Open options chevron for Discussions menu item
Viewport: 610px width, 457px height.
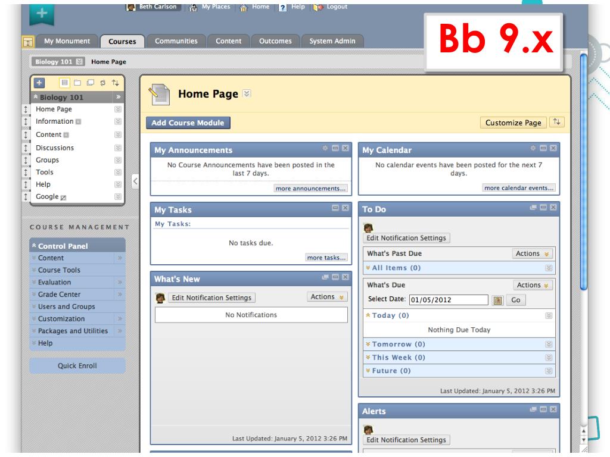coord(118,148)
